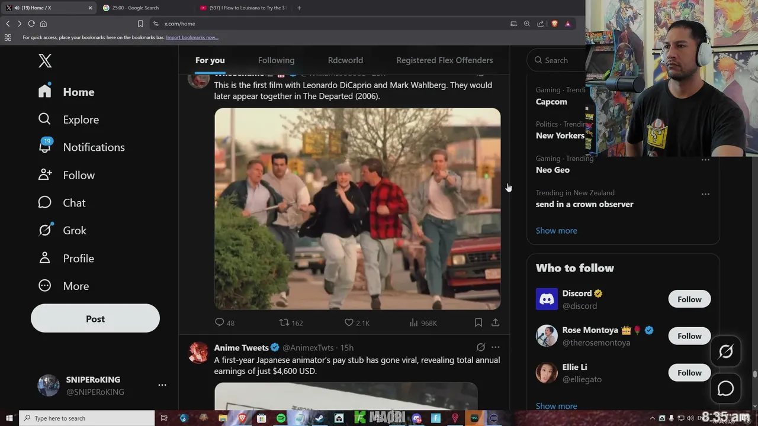Click Task View on the taskbar
This screenshot has height=426, width=758.
point(164,418)
